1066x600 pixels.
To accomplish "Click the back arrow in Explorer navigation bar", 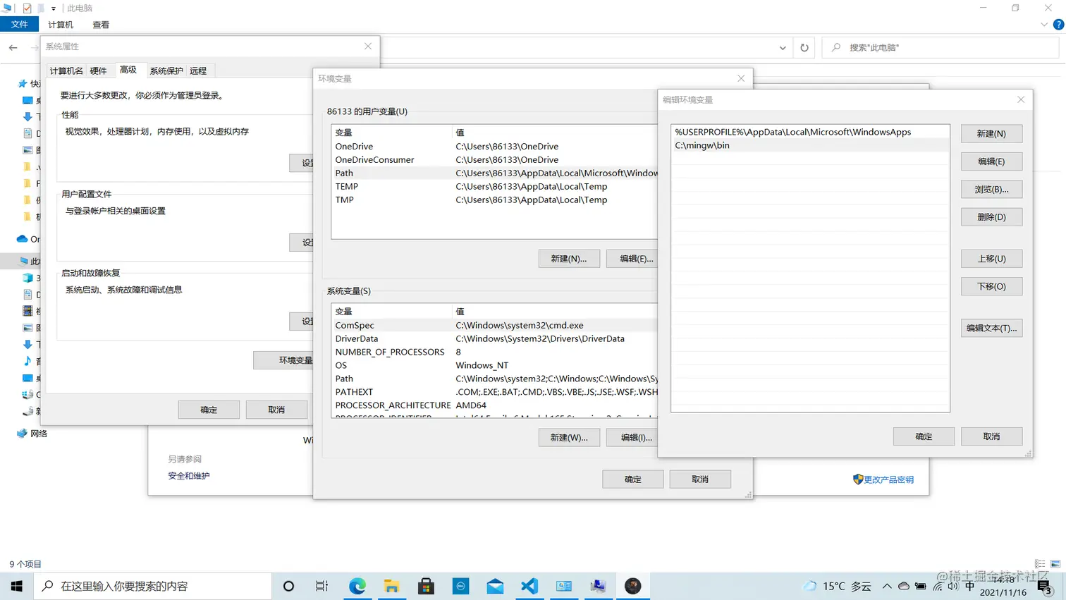I will (x=13, y=47).
